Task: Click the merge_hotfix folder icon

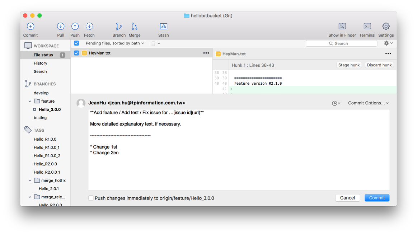Action: tap(37, 180)
